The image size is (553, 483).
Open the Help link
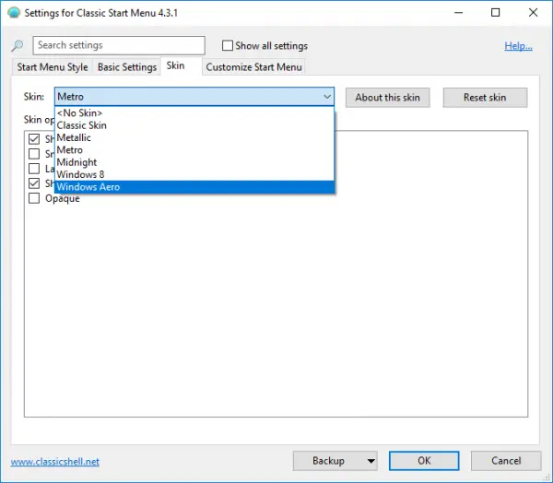[518, 45]
